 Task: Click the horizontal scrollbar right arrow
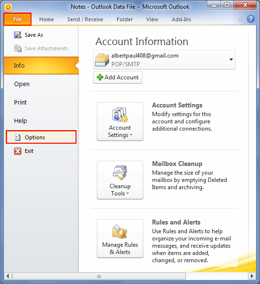click(x=252, y=276)
